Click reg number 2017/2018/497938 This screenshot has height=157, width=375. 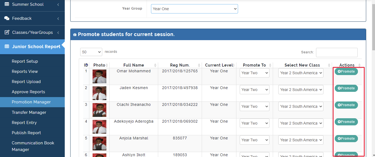pos(180,88)
